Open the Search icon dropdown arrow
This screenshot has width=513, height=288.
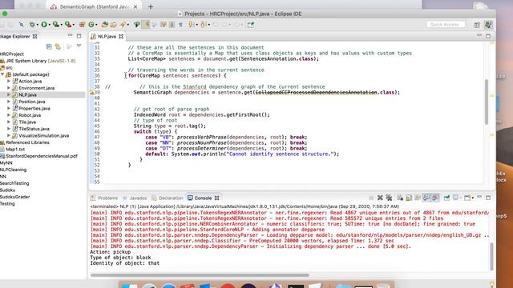[128, 25]
